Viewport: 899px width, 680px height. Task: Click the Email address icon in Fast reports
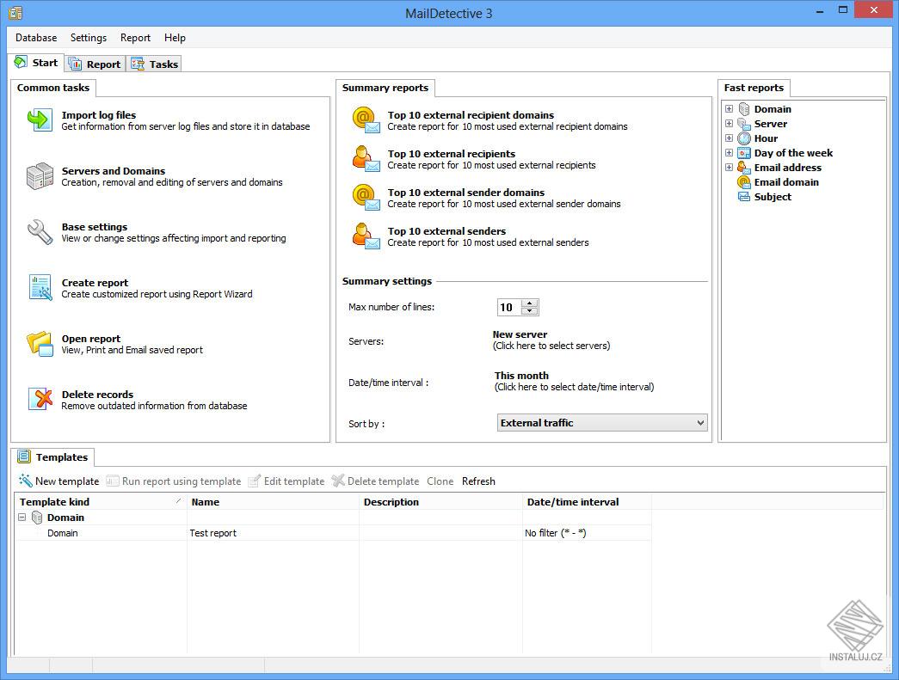pos(744,168)
